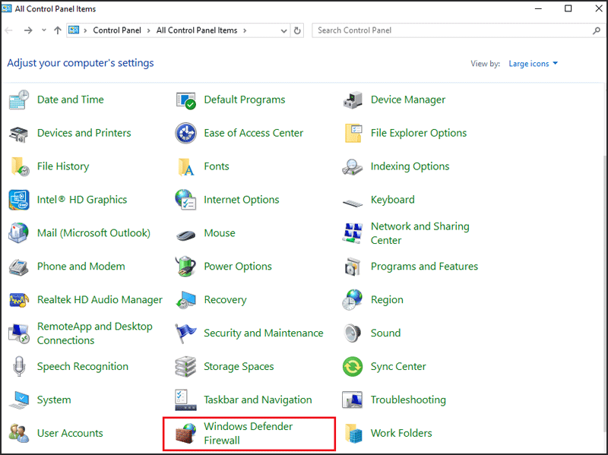The image size is (608, 455).
Task: Open the Ease of Access Center icon
Action: click(185, 134)
